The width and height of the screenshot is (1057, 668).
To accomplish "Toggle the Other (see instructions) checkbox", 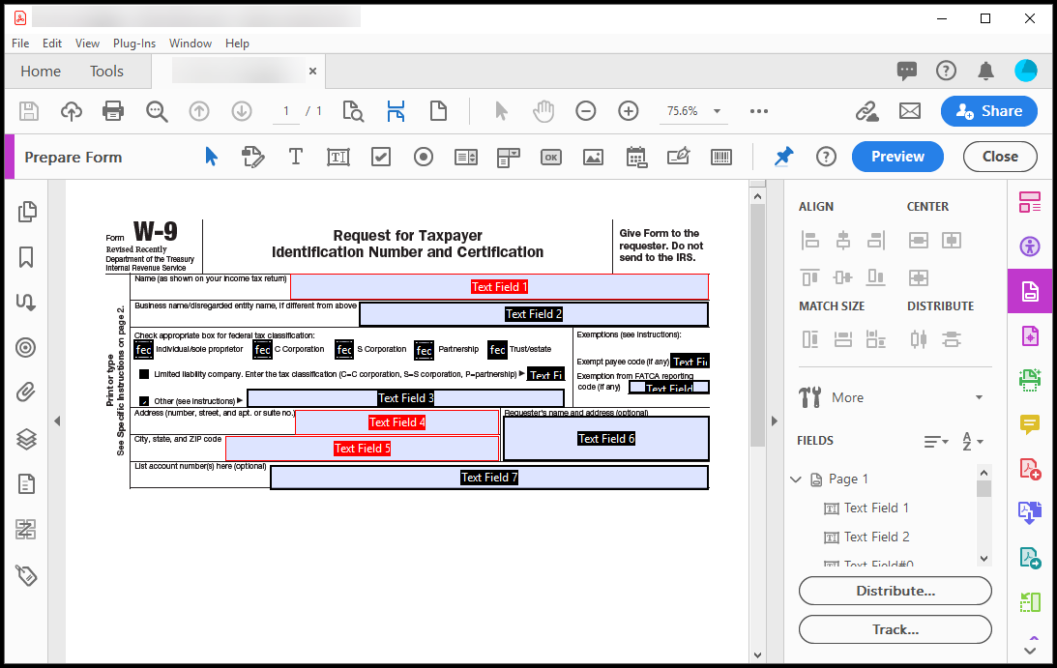I will pos(143,401).
